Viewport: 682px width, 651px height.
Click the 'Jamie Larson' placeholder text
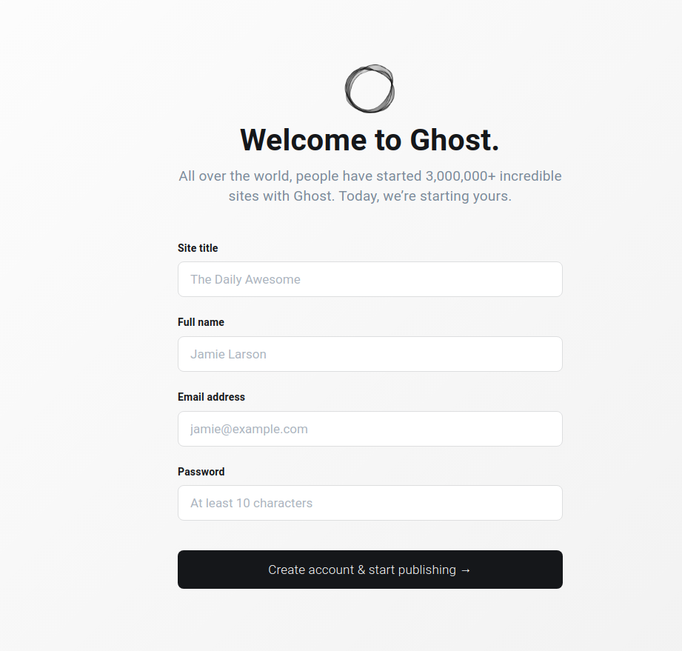tap(228, 354)
